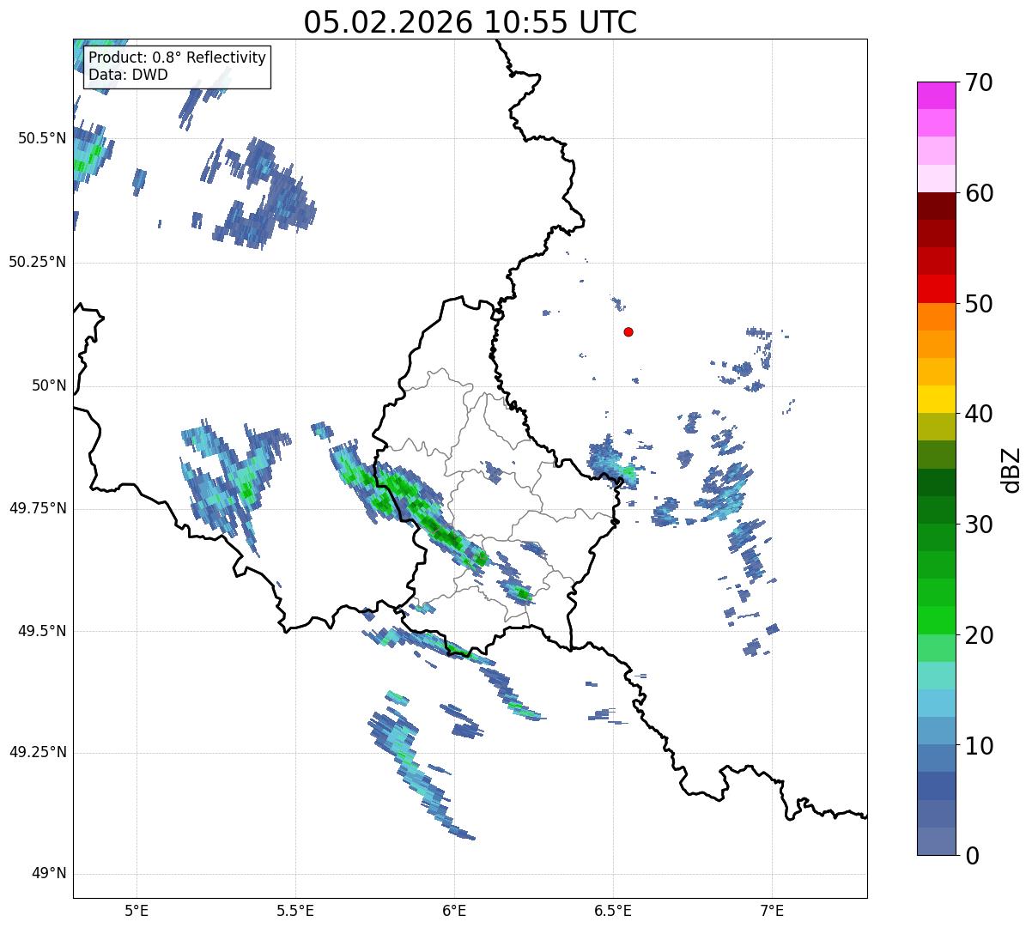Click the 5.5°E longitude label

coord(295,911)
